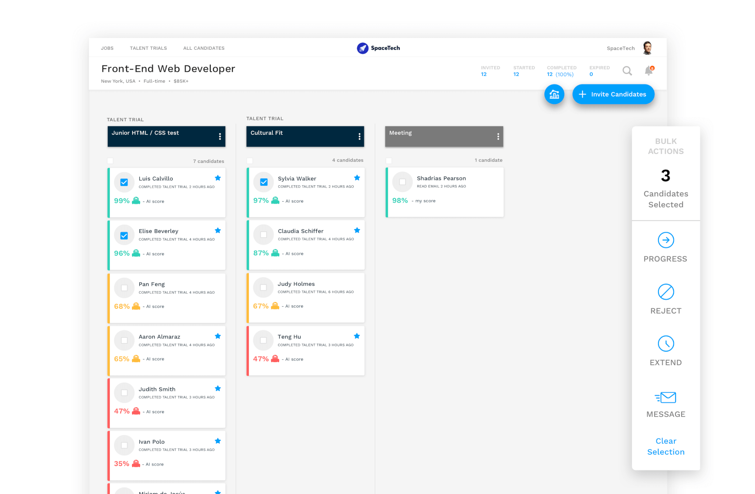Select Aaron Almaraz's checkbox
The image size is (755, 494).
pos(124,340)
